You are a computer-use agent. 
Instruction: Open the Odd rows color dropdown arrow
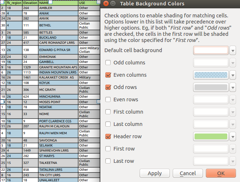point(233,87)
